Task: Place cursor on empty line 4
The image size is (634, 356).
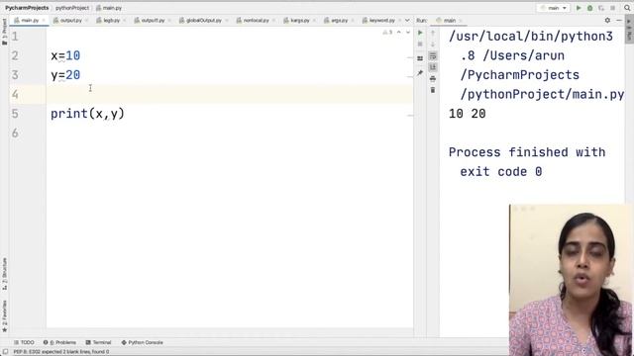Action: click(230, 95)
